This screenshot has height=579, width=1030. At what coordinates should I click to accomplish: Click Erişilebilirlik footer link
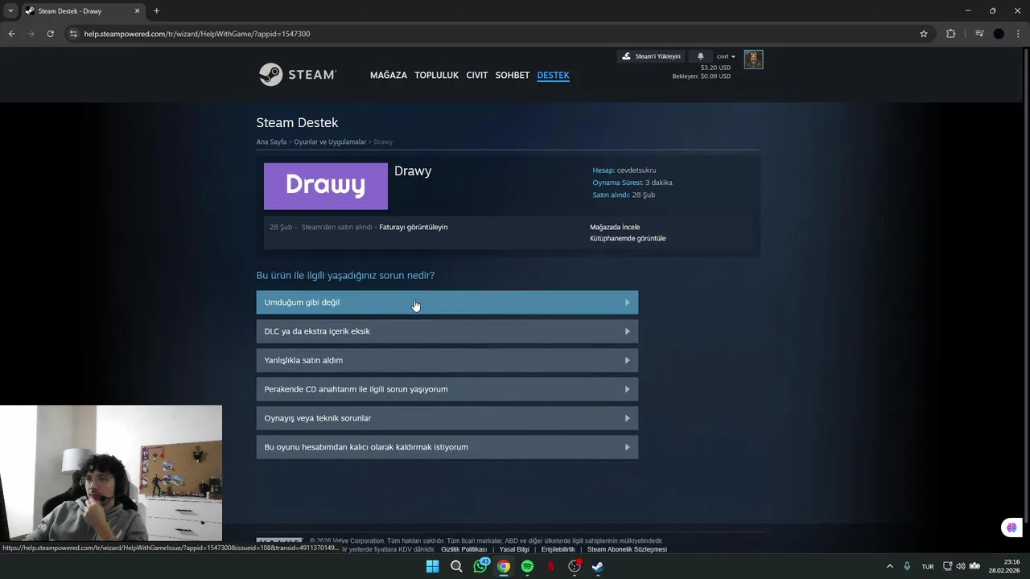558,549
